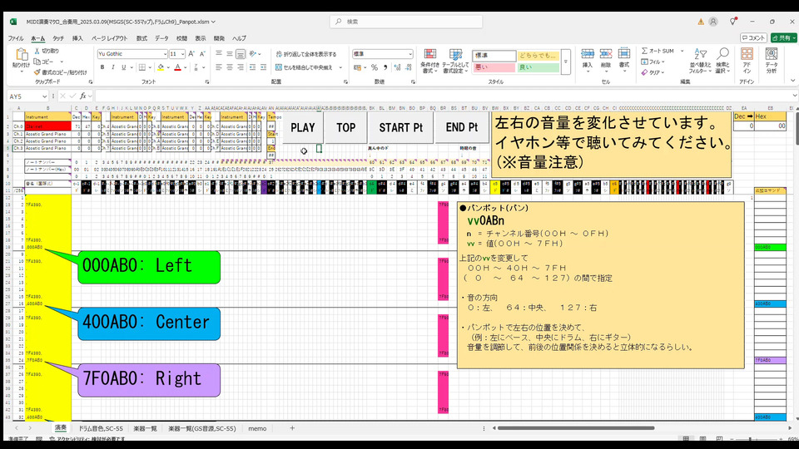Click the Comments (コメント) button
The height and width of the screenshot is (449, 799).
pos(754,37)
